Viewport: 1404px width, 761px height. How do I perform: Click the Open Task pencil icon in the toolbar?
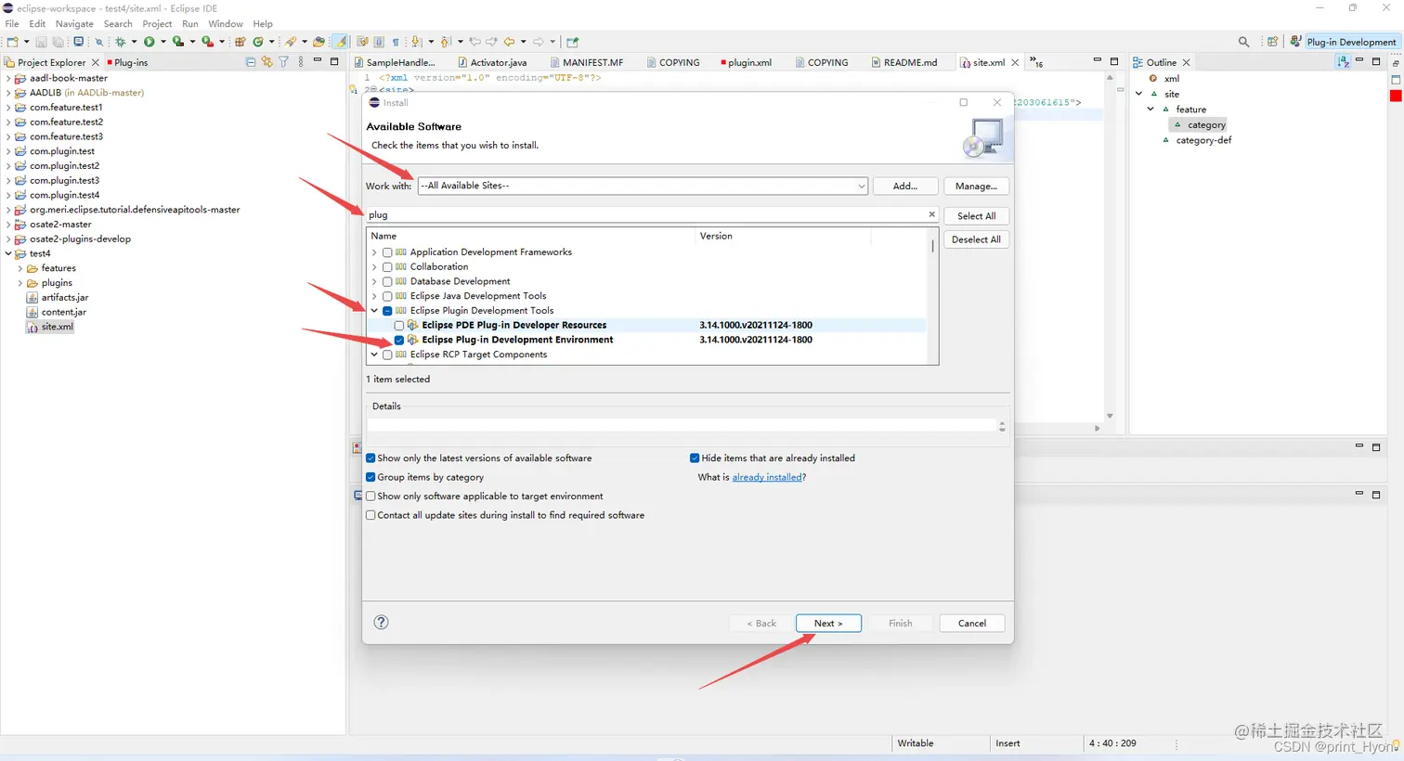click(290, 42)
